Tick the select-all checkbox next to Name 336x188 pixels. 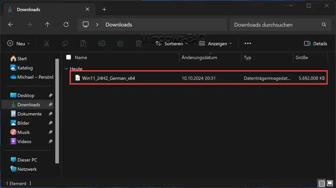(68, 57)
